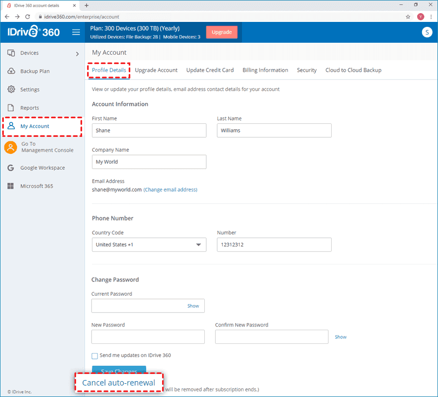
Task: Click the orange Management Console icon
Action: 10,147
